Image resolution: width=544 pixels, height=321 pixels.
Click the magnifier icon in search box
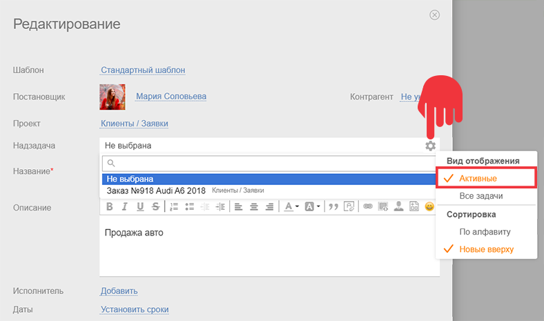pos(111,163)
